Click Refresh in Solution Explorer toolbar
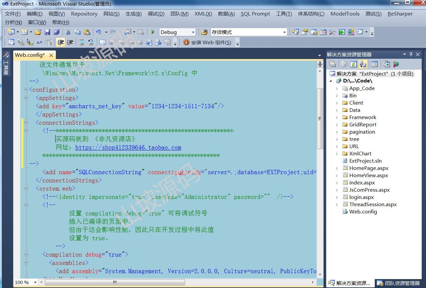426x288 pixels. coord(354,64)
